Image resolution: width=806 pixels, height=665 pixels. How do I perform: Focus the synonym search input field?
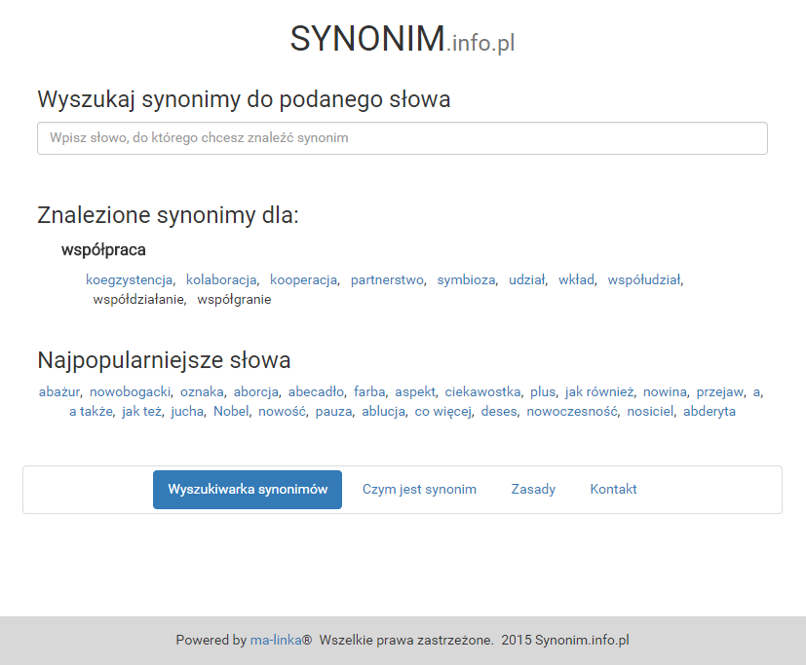click(402, 138)
